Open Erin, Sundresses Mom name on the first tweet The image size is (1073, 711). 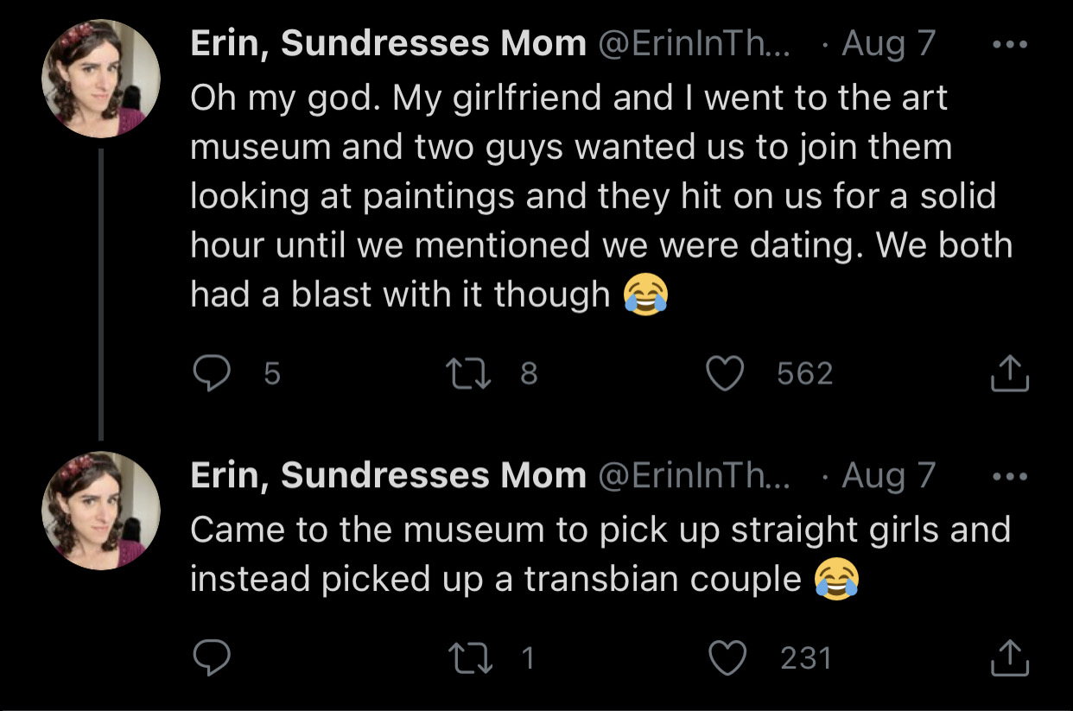click(388, 43)
